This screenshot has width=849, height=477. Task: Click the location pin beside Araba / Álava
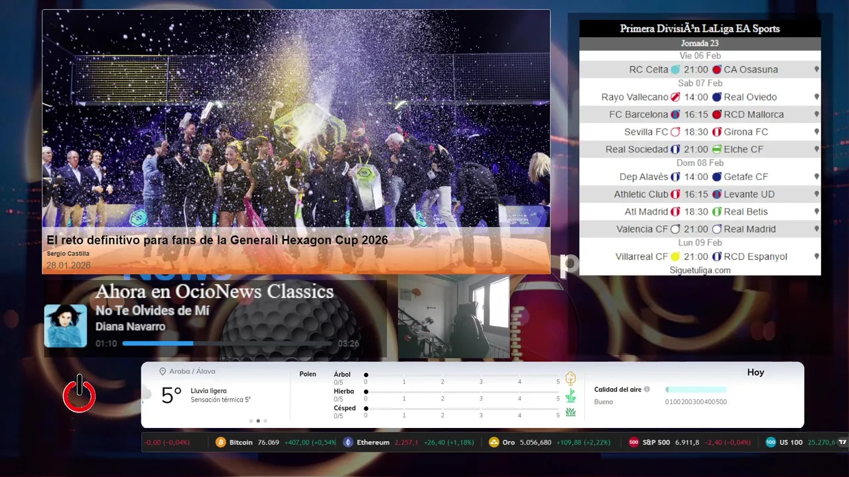tap(163, 372)
